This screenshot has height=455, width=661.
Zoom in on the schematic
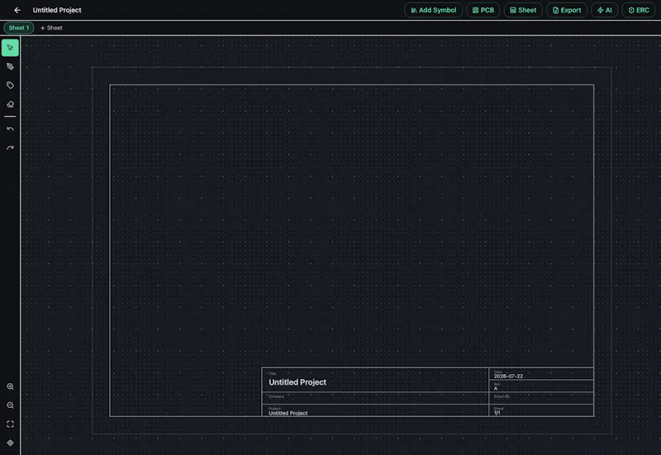pos(10,386)
